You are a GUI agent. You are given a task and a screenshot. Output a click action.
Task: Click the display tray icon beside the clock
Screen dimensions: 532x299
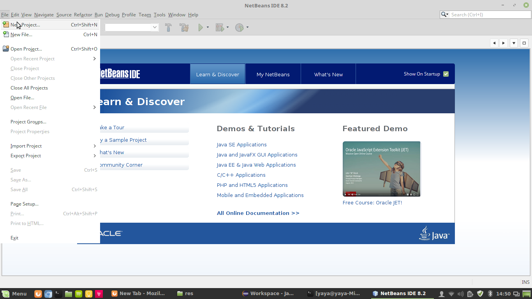click(x=516, y=294)
